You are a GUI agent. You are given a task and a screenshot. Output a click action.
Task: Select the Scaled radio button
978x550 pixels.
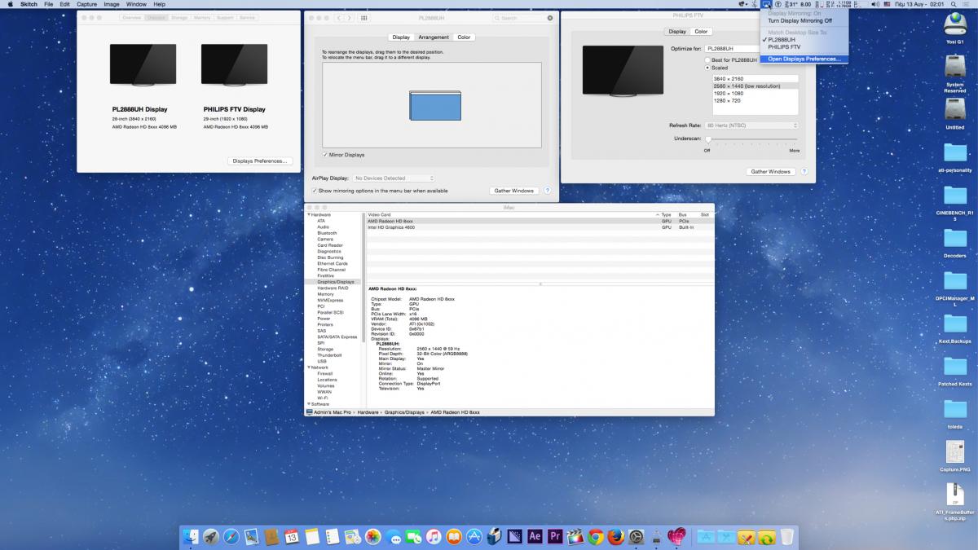pos(707,68)
